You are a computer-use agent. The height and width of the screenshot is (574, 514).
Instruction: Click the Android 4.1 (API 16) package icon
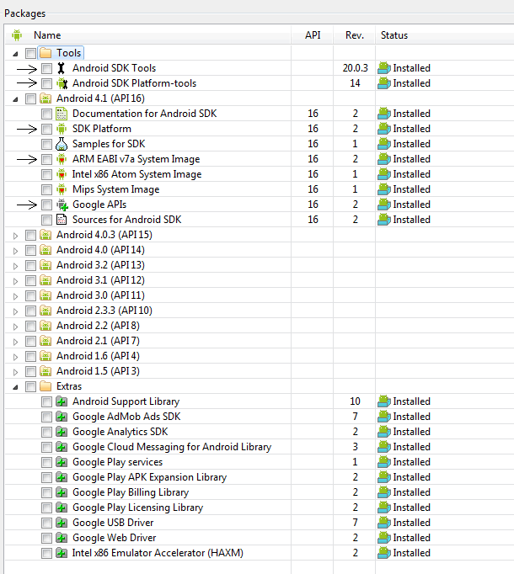click(46, 98)
